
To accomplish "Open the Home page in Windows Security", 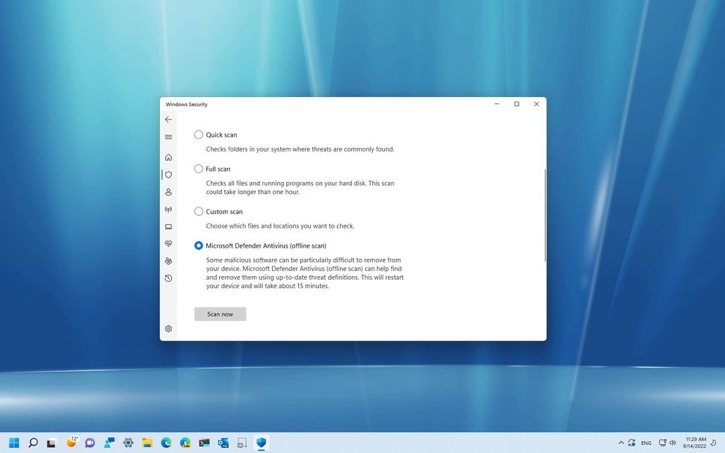I will click(x=168, y=157).
